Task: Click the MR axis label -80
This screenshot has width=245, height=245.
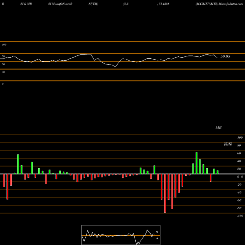Action: [239, 208]
